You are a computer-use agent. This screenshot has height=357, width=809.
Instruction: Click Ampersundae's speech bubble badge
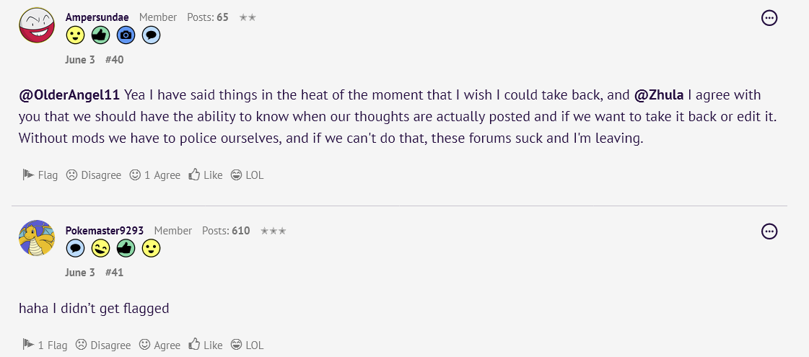151,35
